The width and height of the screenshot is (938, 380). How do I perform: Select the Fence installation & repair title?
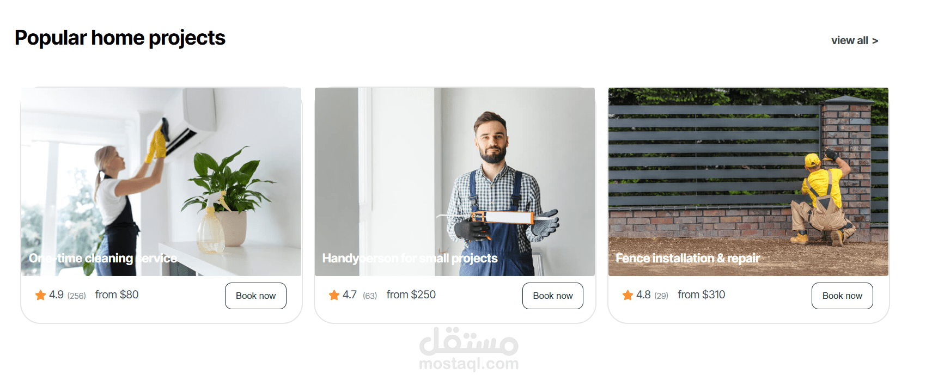pyautogui.click(x=688, y=258)
